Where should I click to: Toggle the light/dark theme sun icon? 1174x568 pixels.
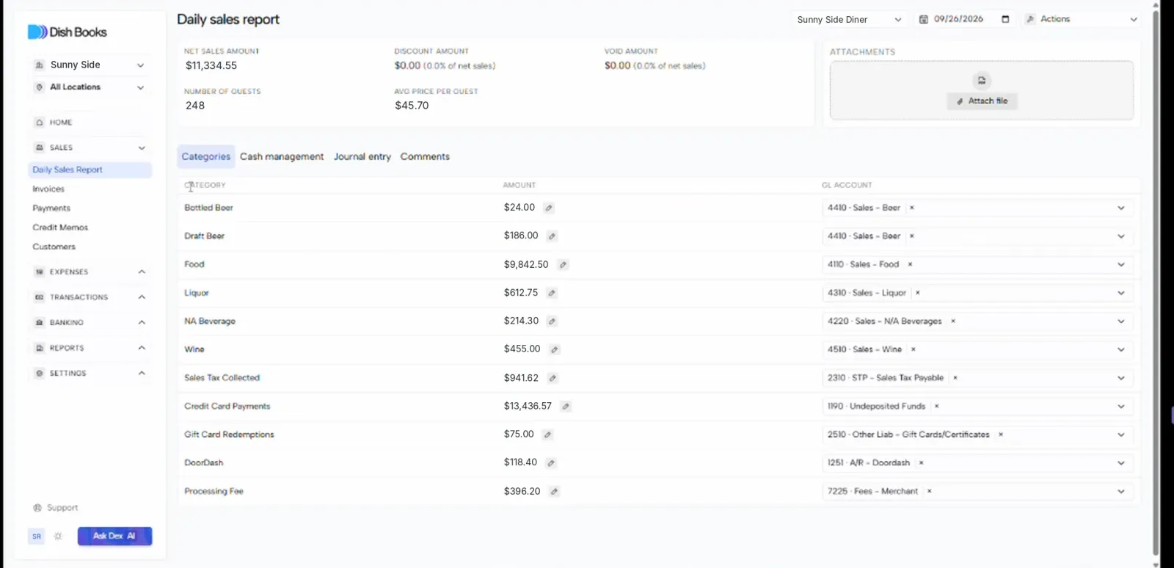[x=58, y=536]
